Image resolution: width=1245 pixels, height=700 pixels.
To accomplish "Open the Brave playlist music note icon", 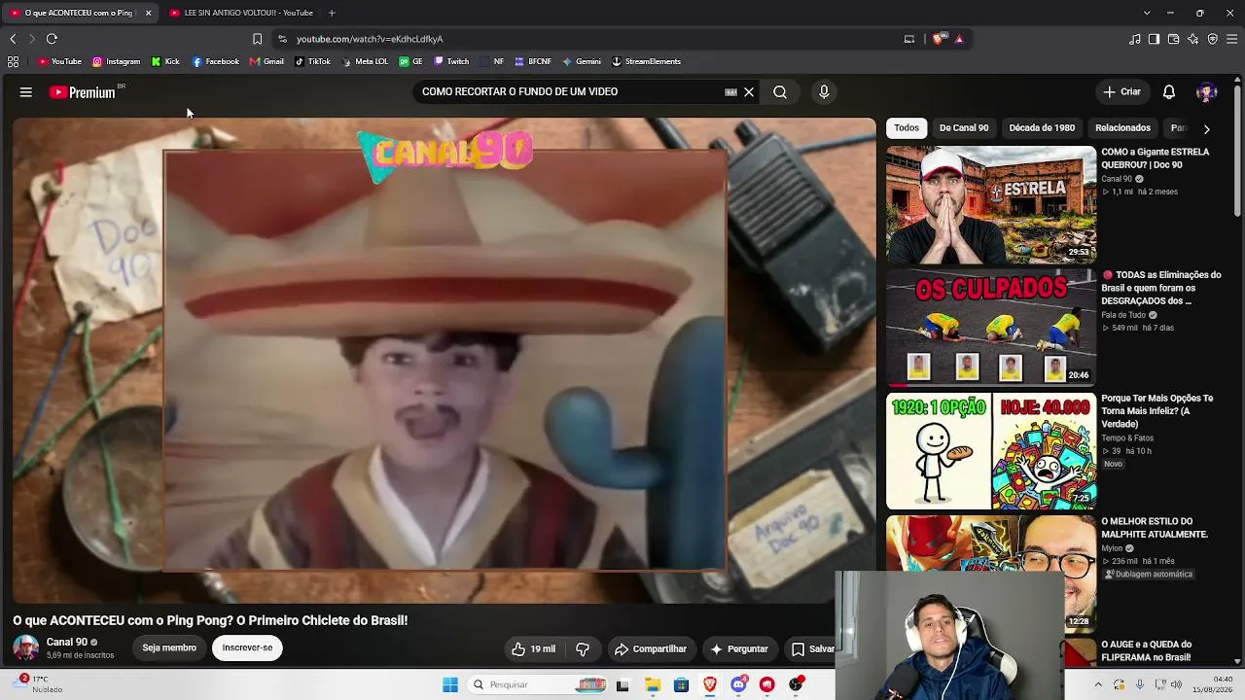I will [x=1135, y=39].
